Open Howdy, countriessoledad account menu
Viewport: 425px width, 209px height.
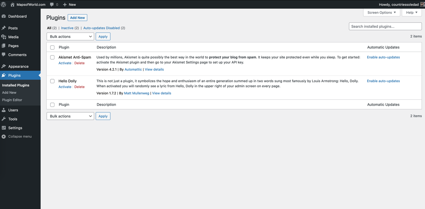tap(399, 5)
